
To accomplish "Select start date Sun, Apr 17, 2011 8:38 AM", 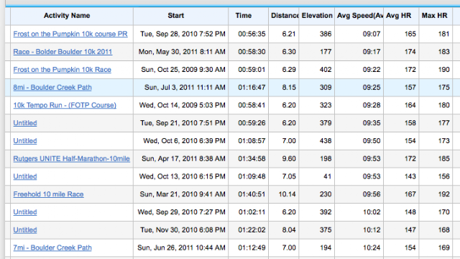I will [184, 158].
